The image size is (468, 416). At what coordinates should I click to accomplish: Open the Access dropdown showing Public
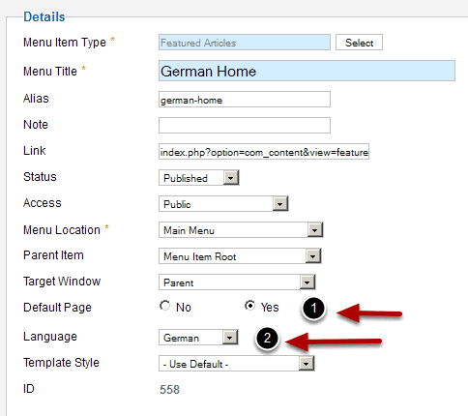coord(223,204)
